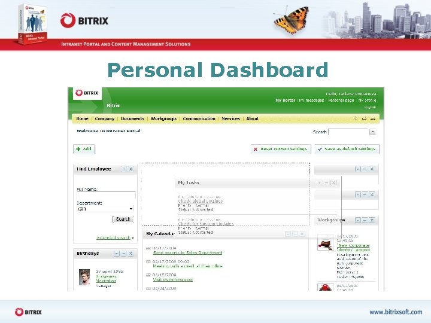Expand the extended search arrow in Find Employee
The height and width of the screenshot is (323, 431).
click(133, 237)
